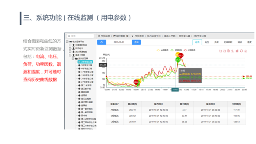
Task: Select 第三教学楼 in the tree
Action: pos(86,89)
